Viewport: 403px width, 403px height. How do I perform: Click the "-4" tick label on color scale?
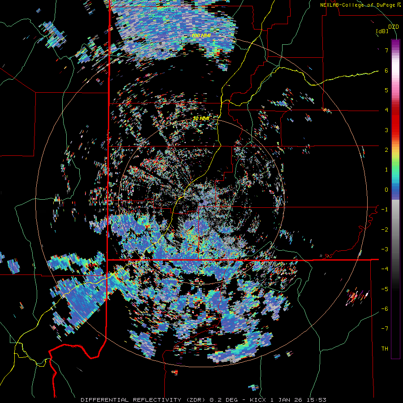[x=385, y=269]
